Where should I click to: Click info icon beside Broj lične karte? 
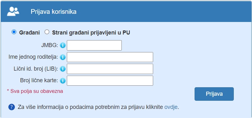coord(63,81)
